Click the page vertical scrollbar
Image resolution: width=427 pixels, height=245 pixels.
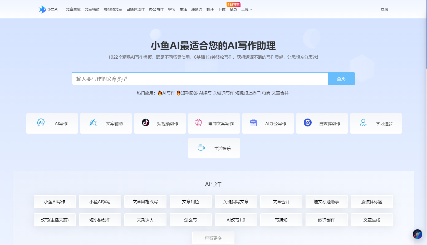tap(426, 34)
